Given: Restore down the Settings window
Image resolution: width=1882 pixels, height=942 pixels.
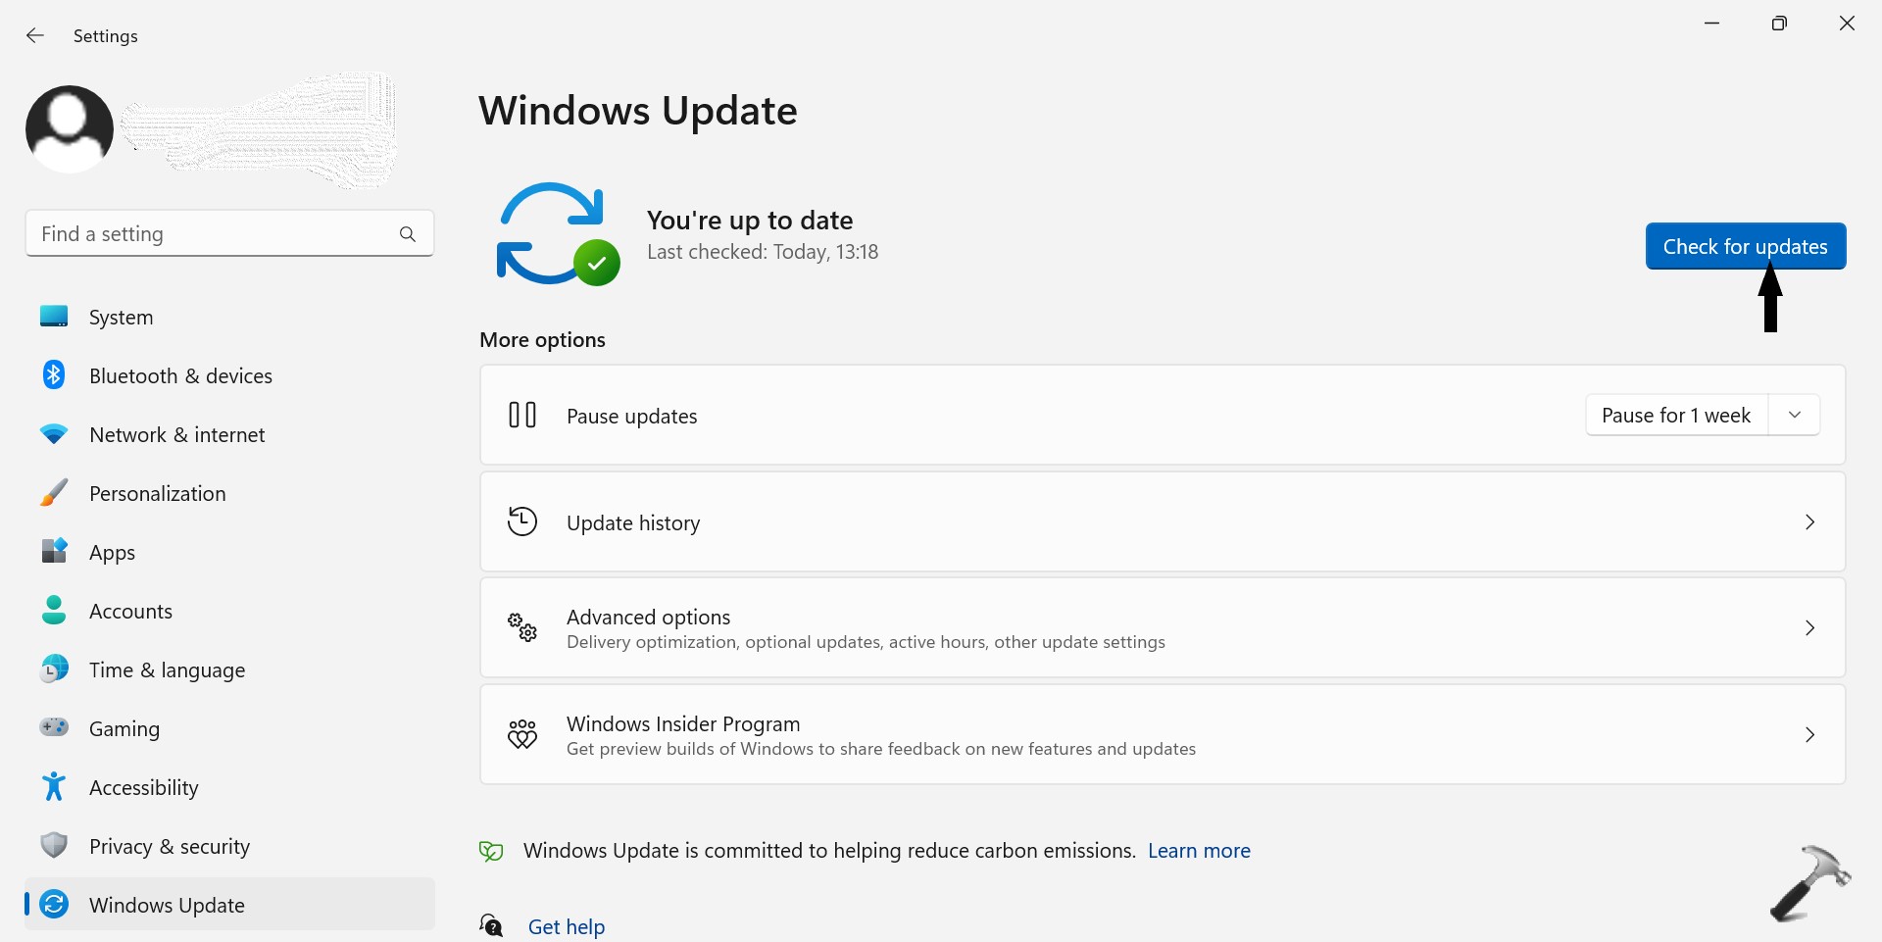Looking at the screenshot, I should (x=1780, y=24).
